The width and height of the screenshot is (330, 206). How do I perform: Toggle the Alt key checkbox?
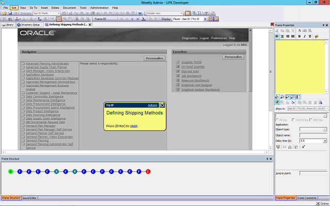(x=277, y=120)
